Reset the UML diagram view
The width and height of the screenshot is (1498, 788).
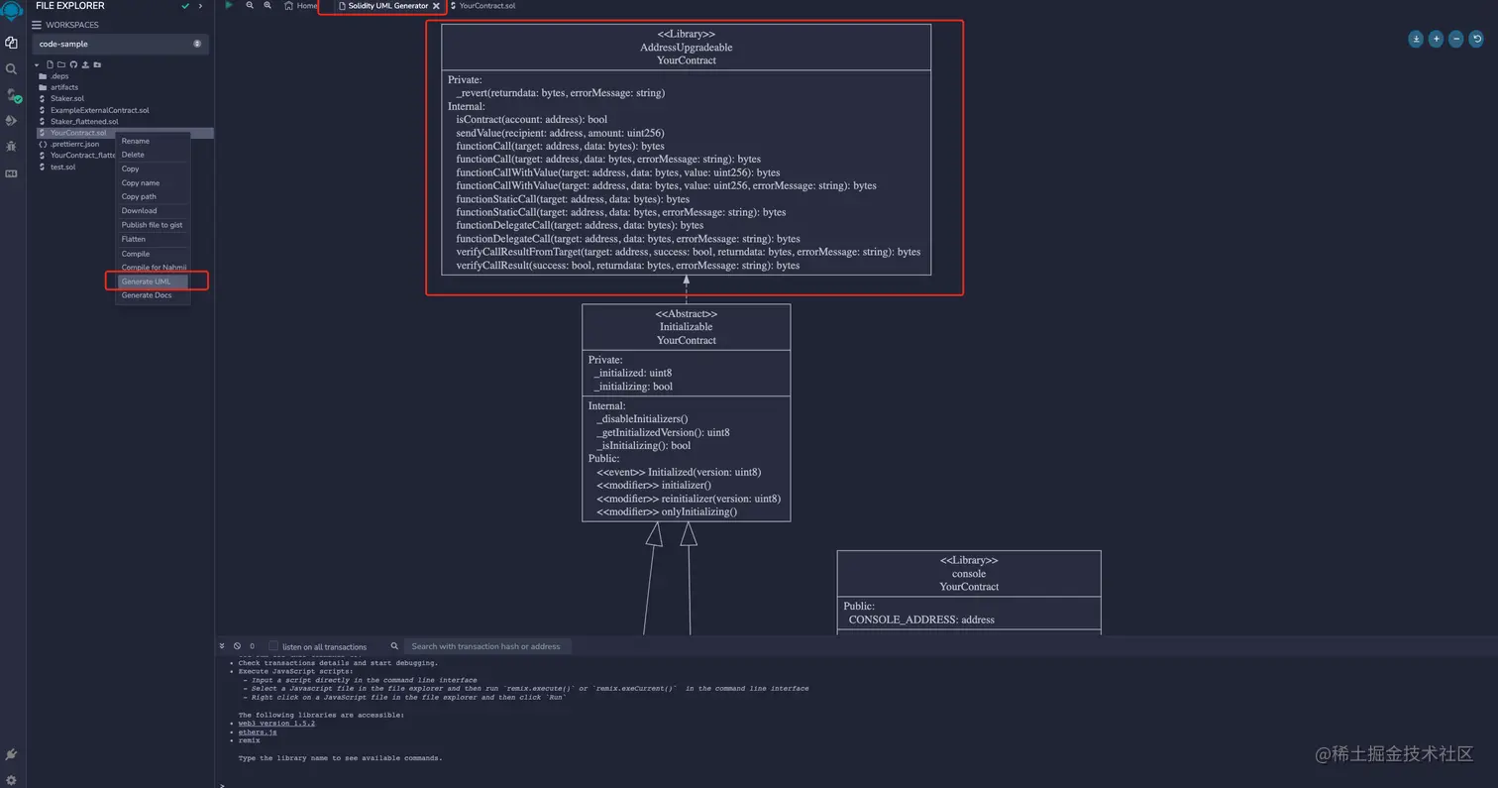pyautogui.click(x=1476, y=39)
